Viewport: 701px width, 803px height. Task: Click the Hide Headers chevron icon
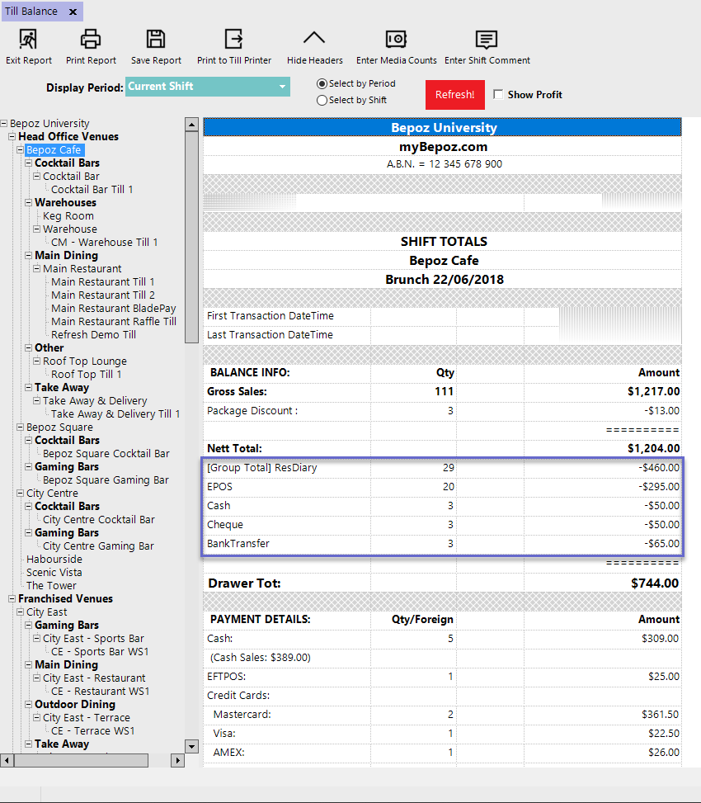pos(314,37)
